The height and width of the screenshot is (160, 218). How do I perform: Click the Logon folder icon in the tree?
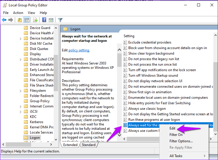coord(26,138)
